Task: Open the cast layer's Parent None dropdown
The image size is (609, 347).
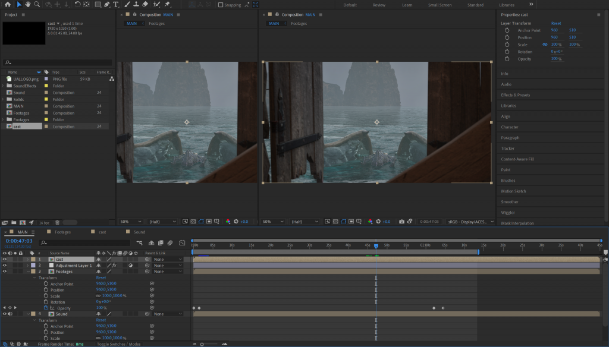Action: pyautogui.click(x=168, y=259)
